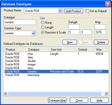Click the Max precision field showing 3276
The width and height of the screenshot is (112, 105).
[x=100, y=32]
